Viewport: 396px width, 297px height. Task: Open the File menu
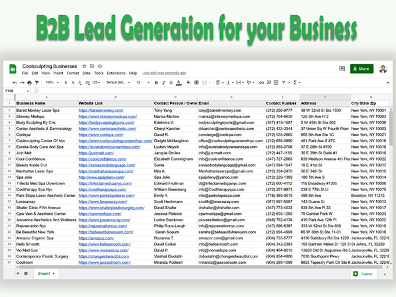pos(25,73)
